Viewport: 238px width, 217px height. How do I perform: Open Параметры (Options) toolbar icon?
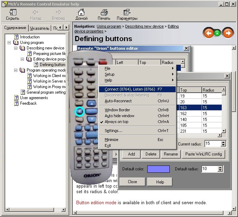click(127, 12)
